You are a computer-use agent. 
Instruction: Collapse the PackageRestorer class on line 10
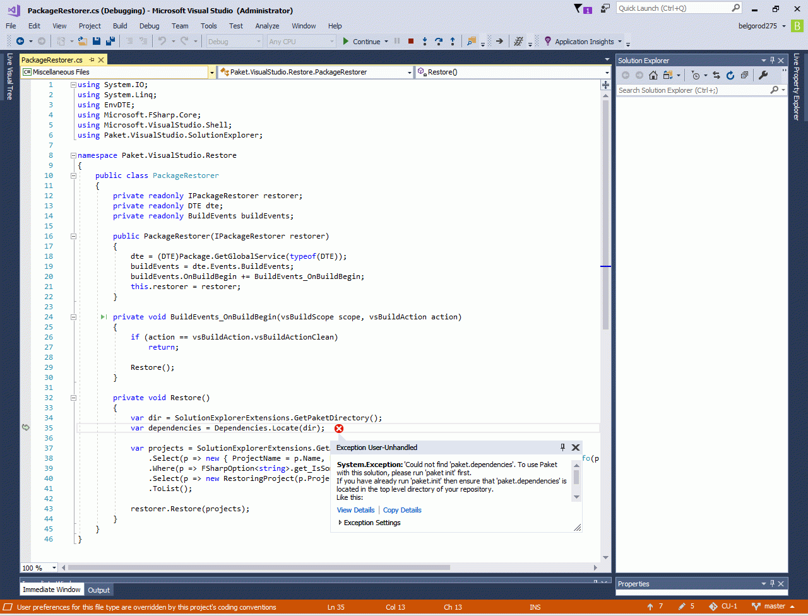pos(73,175)
